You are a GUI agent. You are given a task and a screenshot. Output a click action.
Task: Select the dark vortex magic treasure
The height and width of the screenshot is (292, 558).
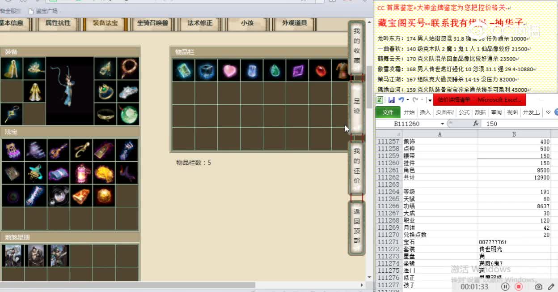(13, 196)
